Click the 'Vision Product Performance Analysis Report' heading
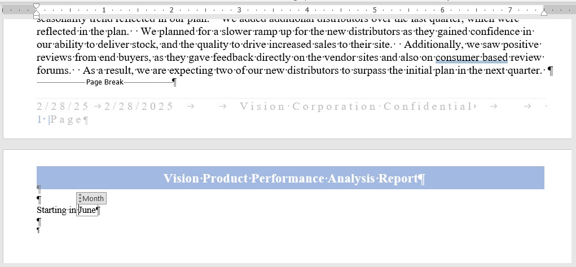 pyautogui.click(x=291, y=178)
